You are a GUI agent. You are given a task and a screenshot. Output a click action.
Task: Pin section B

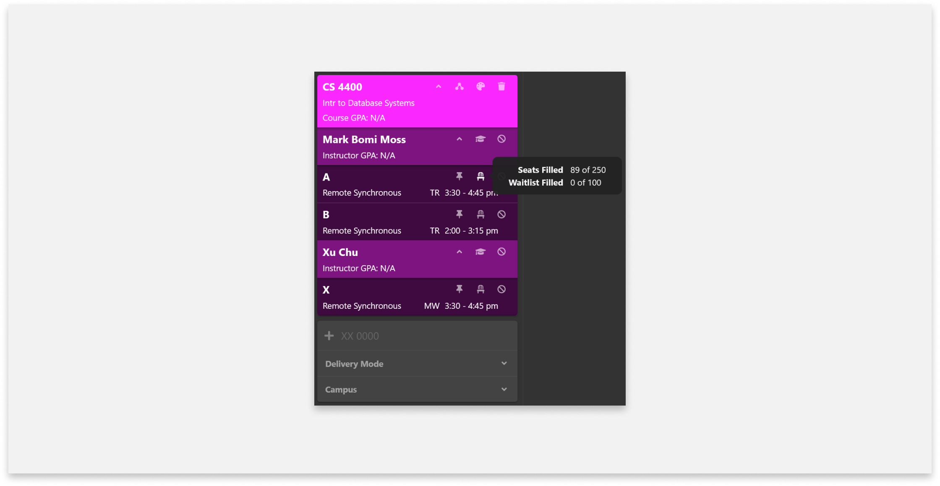pyautogui.click(x=460, y=214)
